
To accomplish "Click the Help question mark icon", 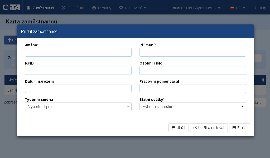I will click(255, 8).
